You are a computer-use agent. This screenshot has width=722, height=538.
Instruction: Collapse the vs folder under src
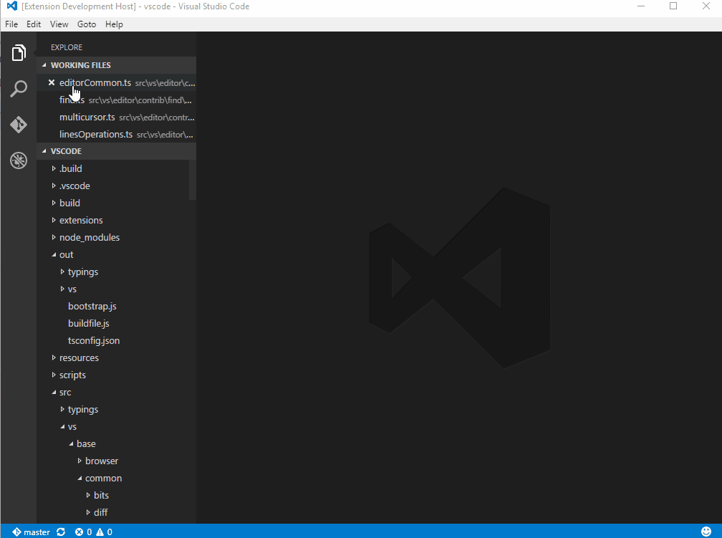(x=62, y=426)
